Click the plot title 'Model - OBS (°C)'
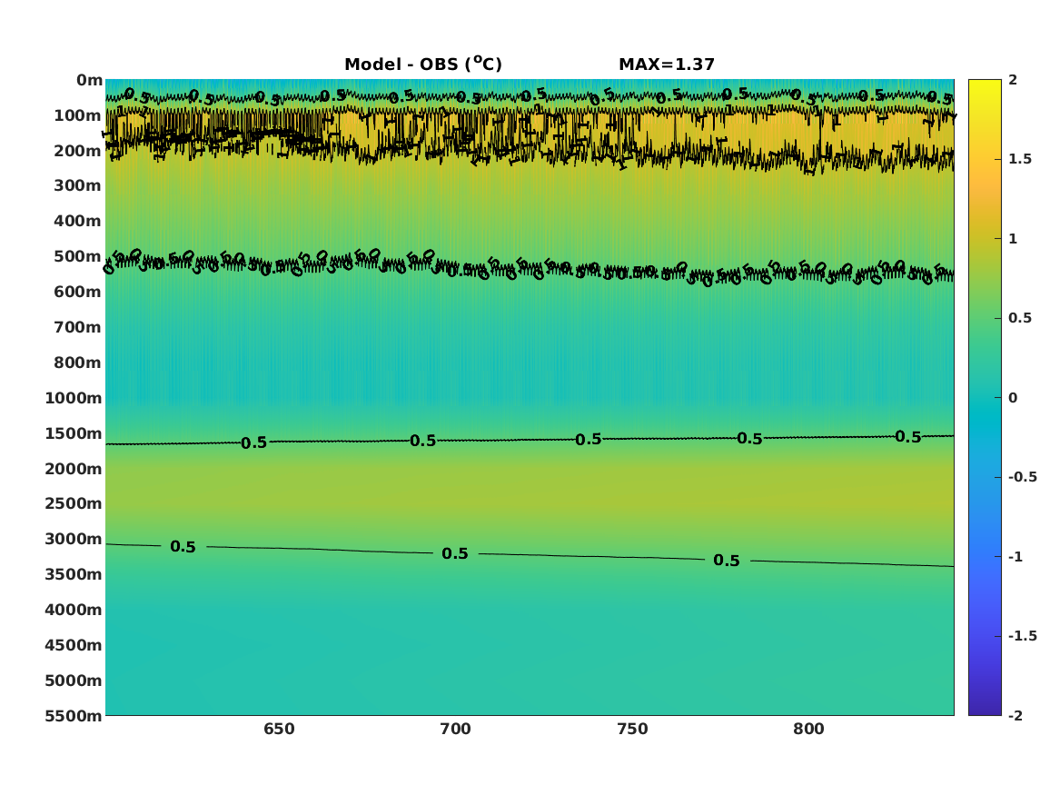The width and height of the screenshot is (1060, 795). [x=423, y=64]
